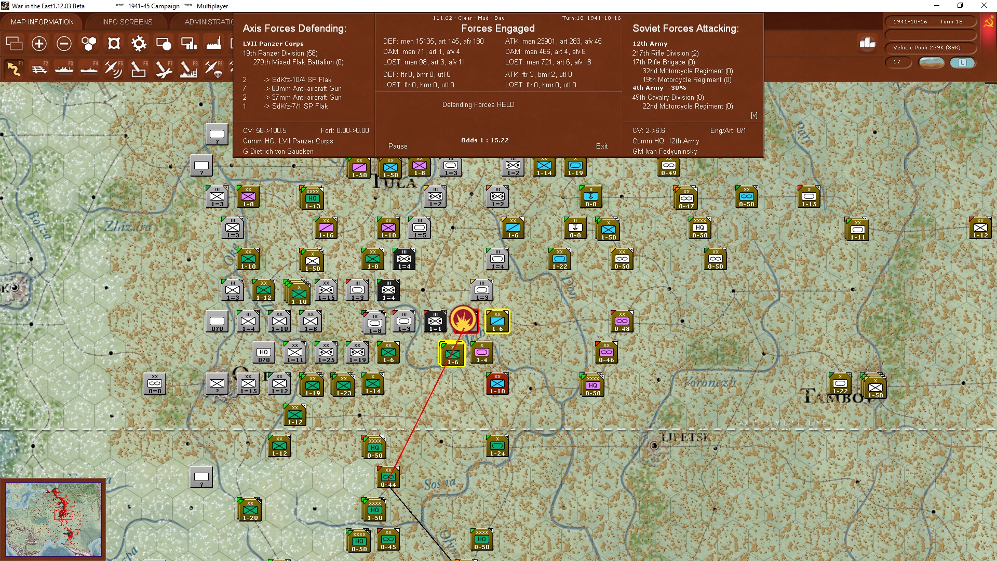The image size is (997, 561).
Task: Click the Soviet hammer and sickle flag
Action: point(988,22)
